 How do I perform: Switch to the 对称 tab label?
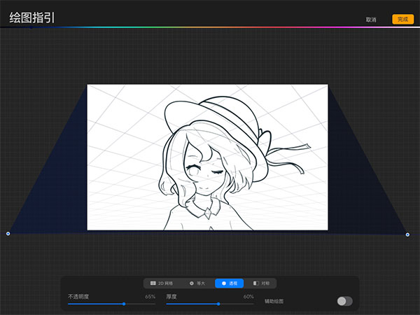265,283
